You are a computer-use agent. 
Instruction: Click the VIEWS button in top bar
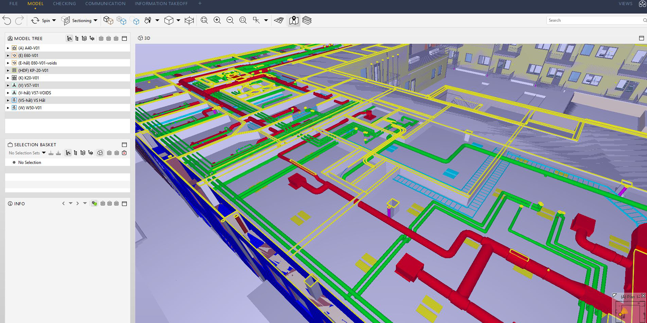[625, 4]
